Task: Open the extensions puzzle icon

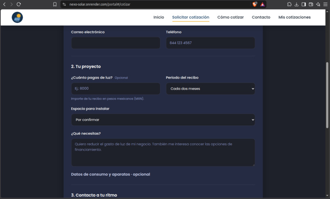Action: [289, 4]
